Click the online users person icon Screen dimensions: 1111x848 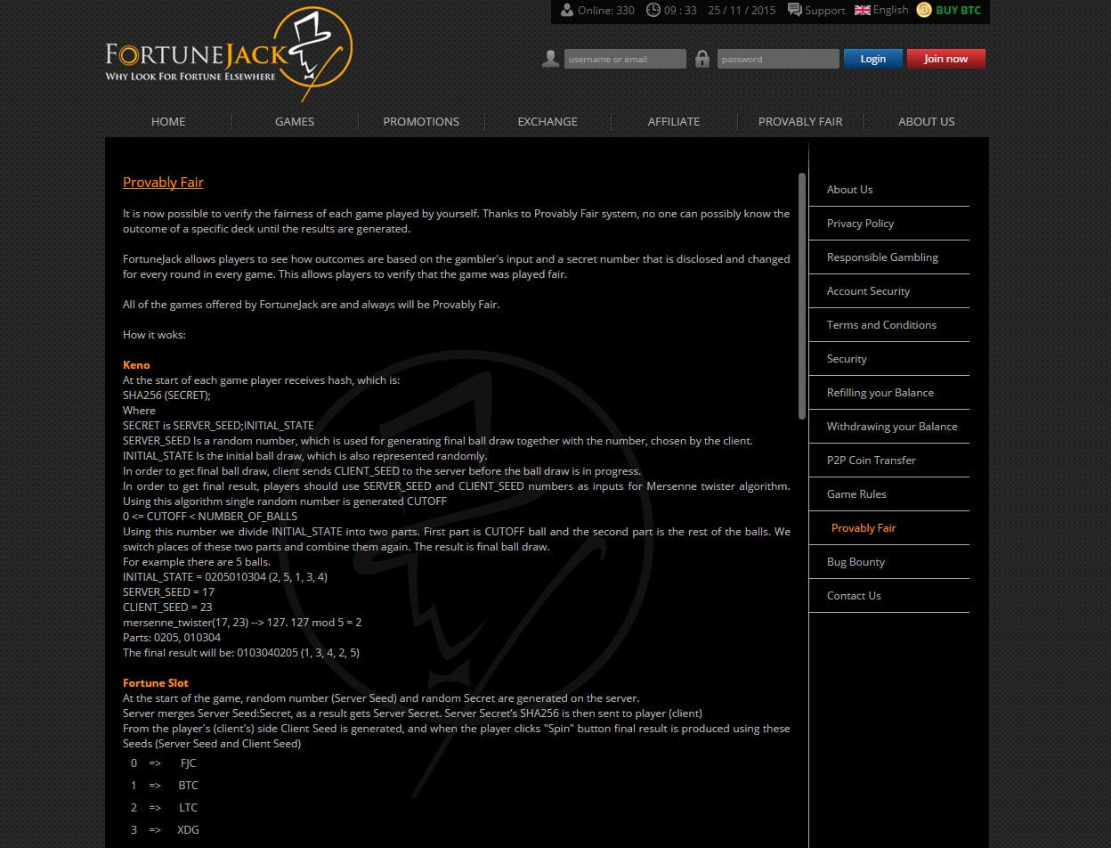tap(567, 11)
